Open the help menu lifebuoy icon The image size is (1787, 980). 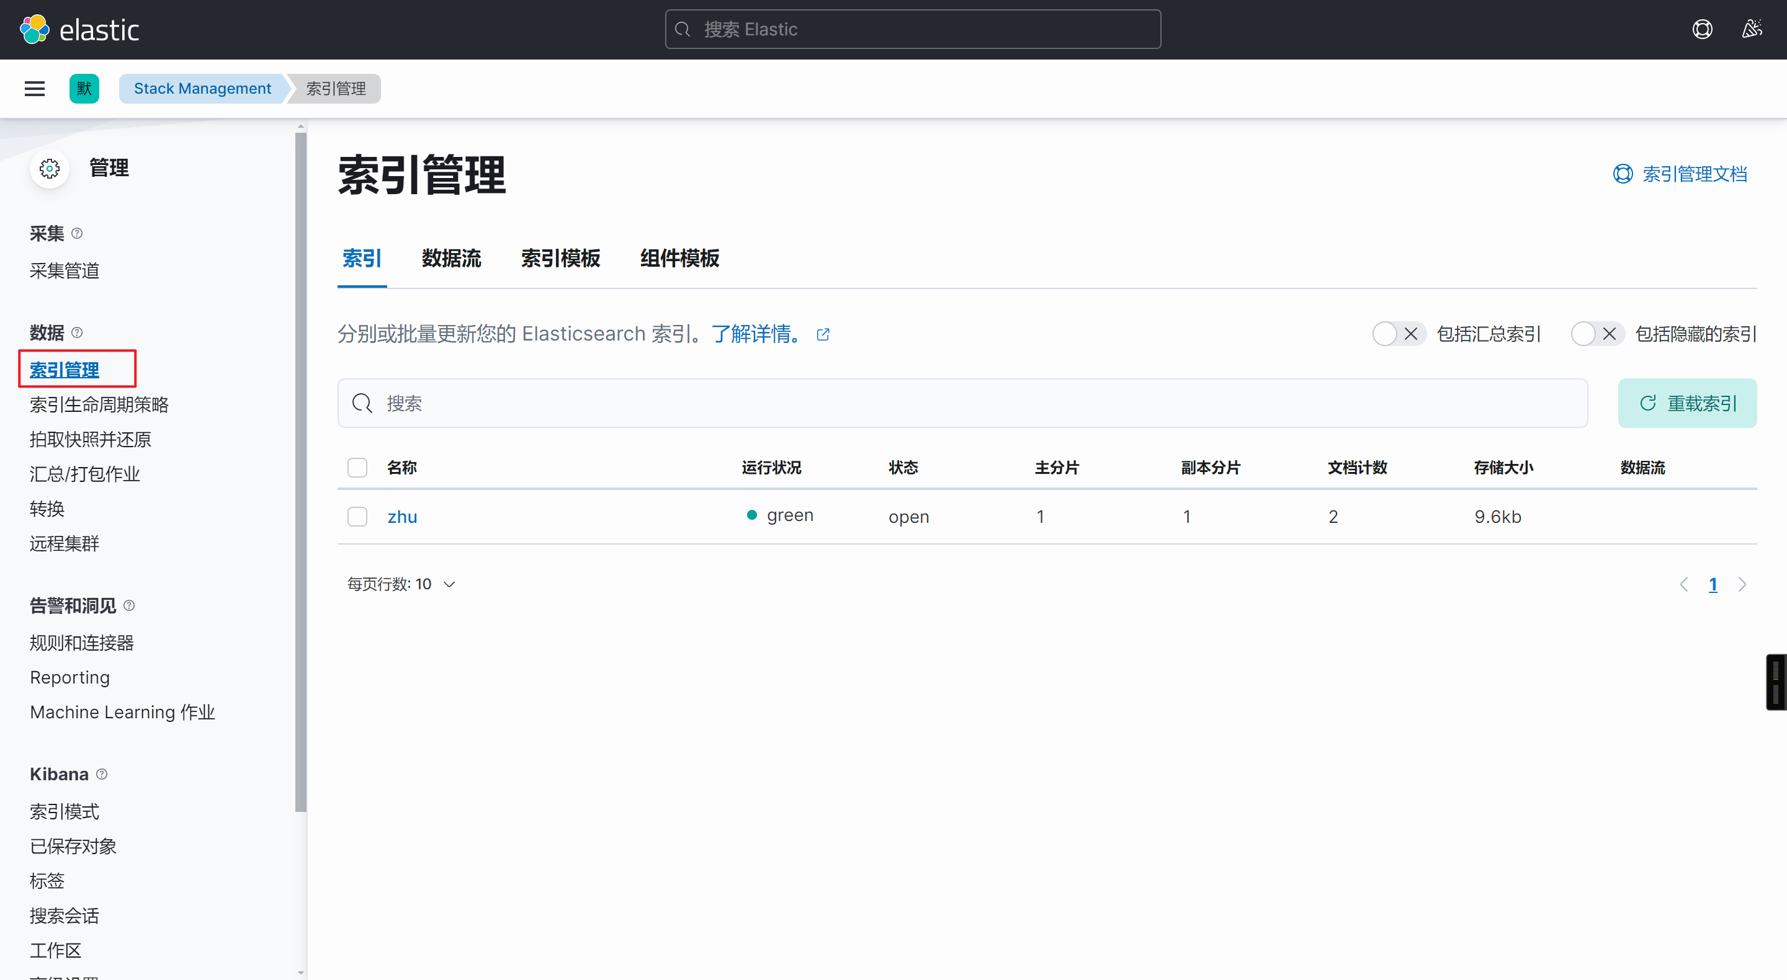click(x=1701, y=29)
